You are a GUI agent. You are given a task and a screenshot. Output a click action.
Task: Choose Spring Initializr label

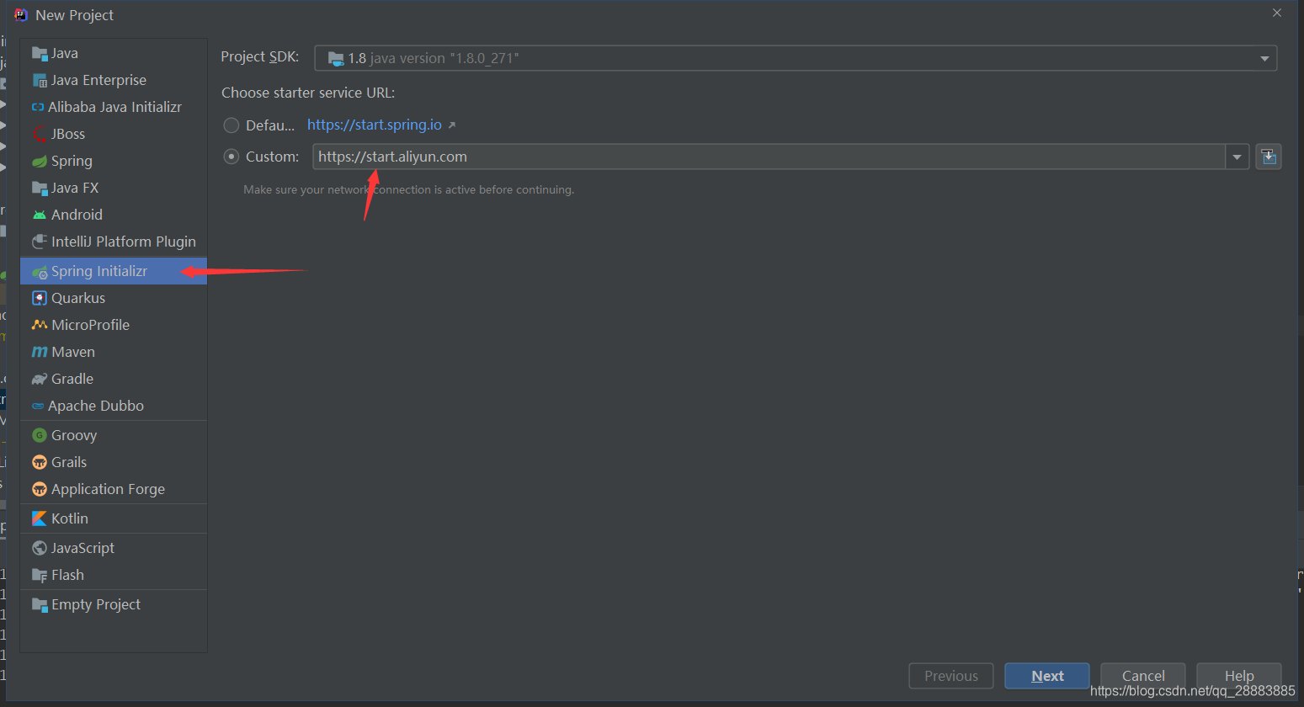pyautogui.click(x=99, y=272)
